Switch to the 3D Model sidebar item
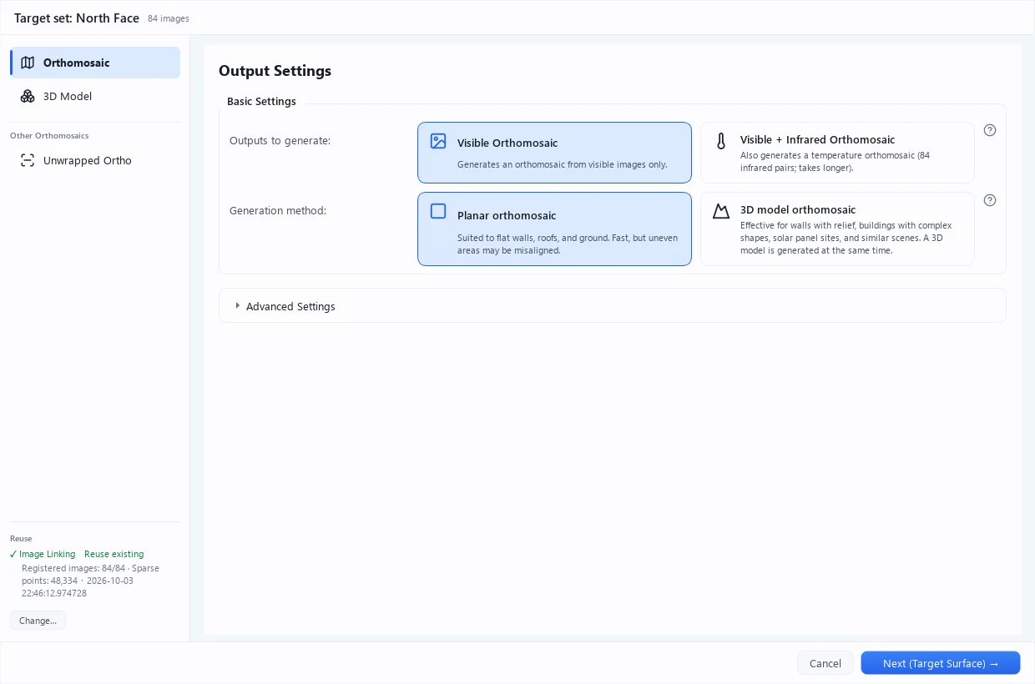This screenshot has height=684, width=1035. click(95, 96)
